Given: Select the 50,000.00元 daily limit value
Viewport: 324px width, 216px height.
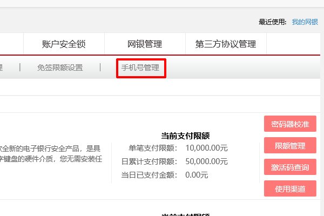Looking at the screenshot, I should (x=206, y=161).
